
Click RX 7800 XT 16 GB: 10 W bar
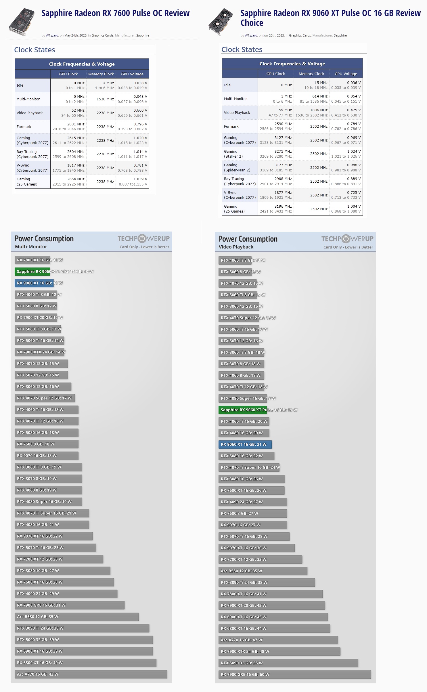32,260
